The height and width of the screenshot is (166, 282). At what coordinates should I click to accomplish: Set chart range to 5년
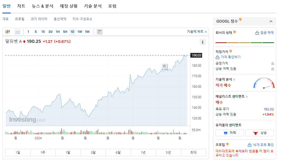pyautogui.click(x=168, y=153)
